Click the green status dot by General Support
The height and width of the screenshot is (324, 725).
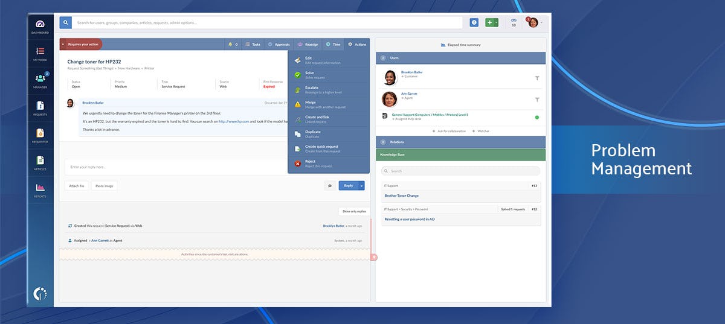point(536,117)
